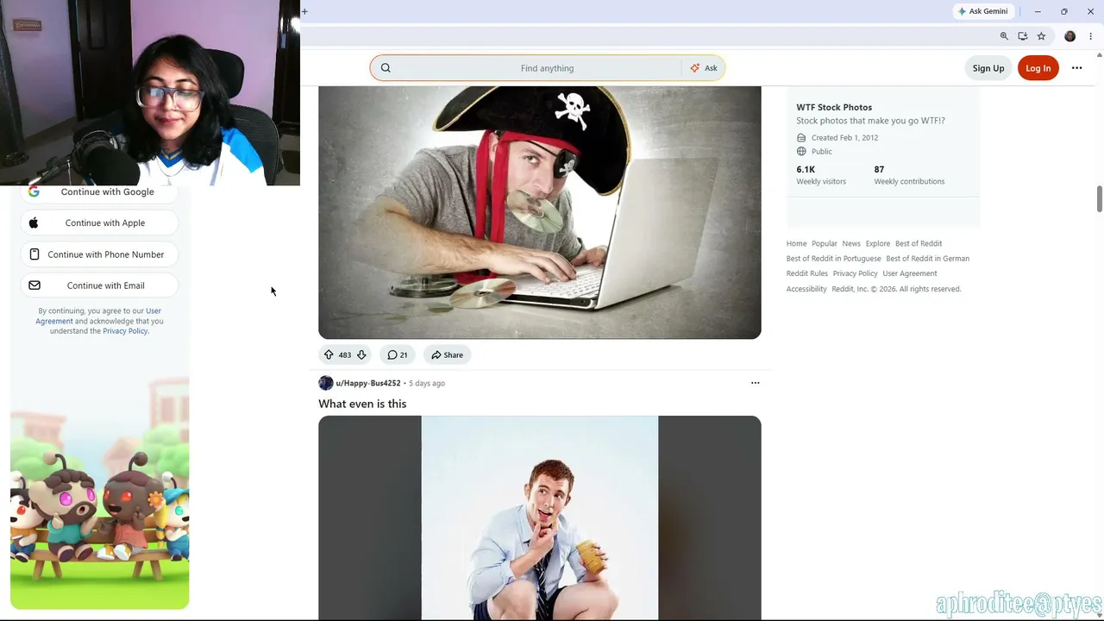Click the Log In button
The image size is (1104, 621).
(1038, 68)
